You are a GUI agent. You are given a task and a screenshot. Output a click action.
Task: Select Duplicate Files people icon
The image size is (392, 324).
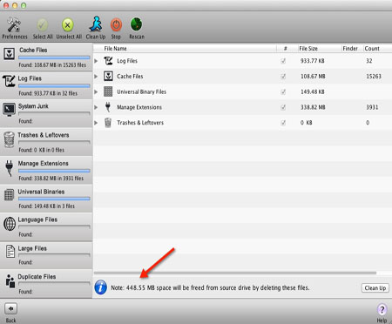(x=10, y=281)
